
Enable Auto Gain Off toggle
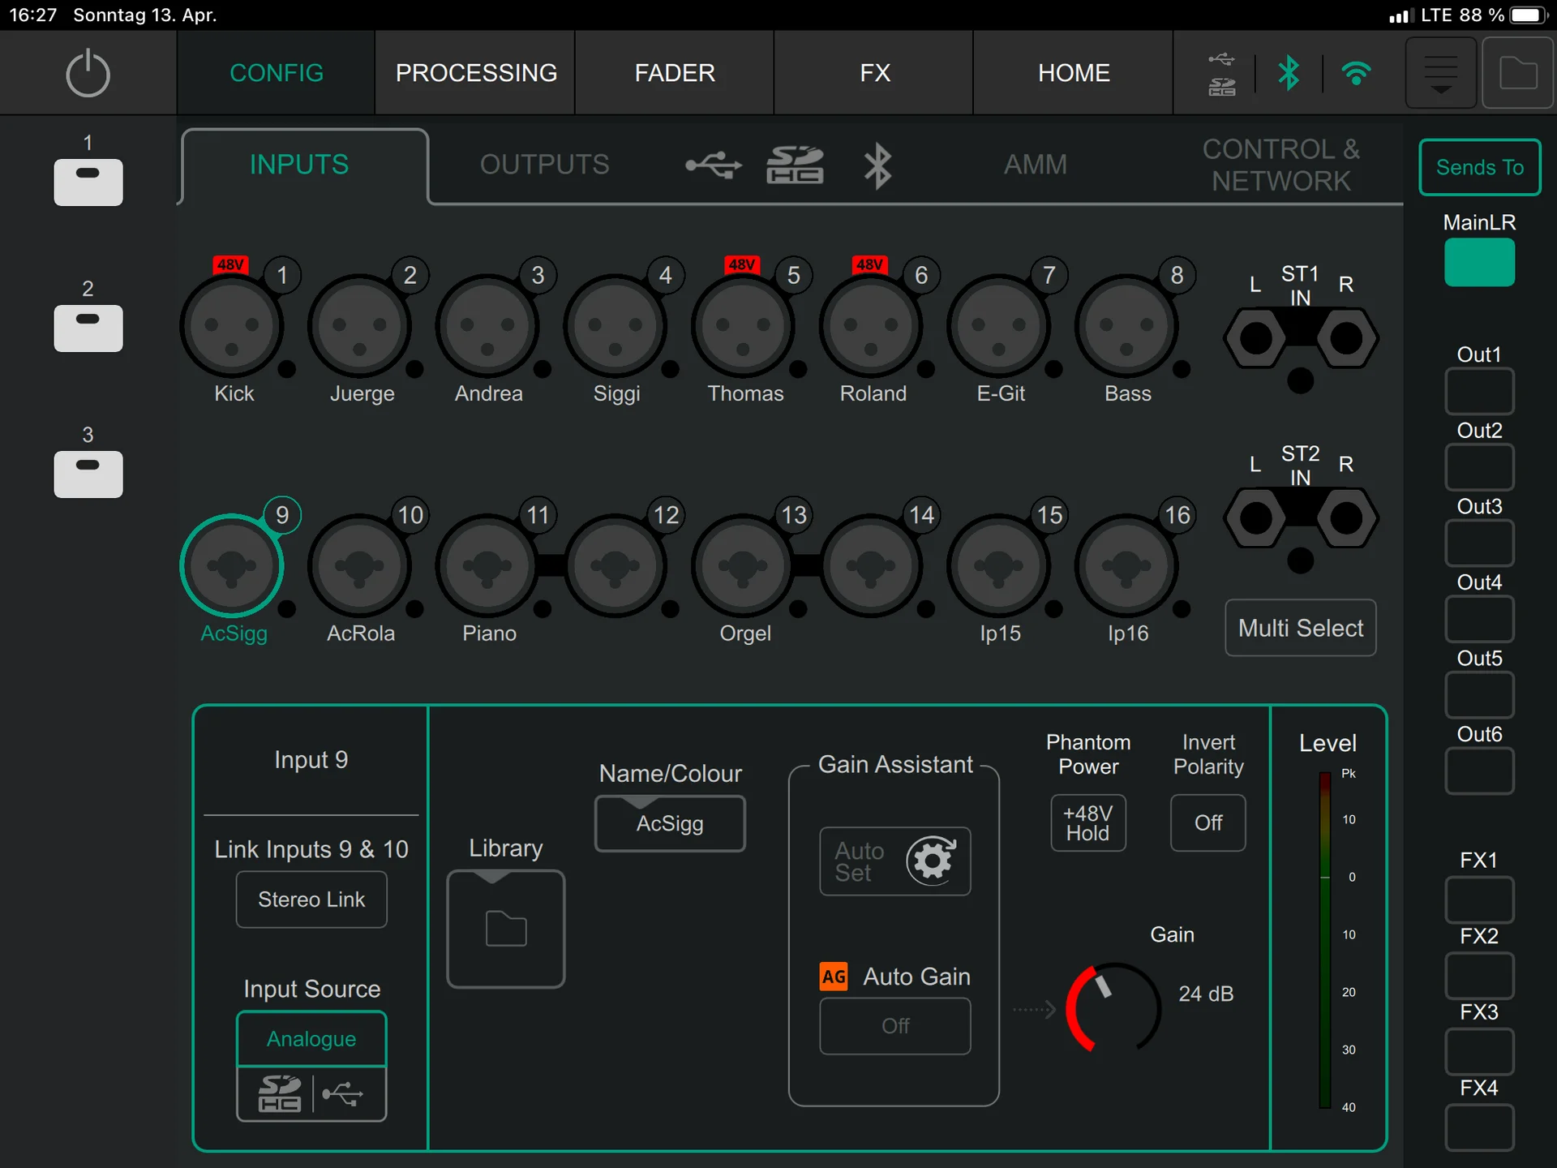[x=894, y=1026]
